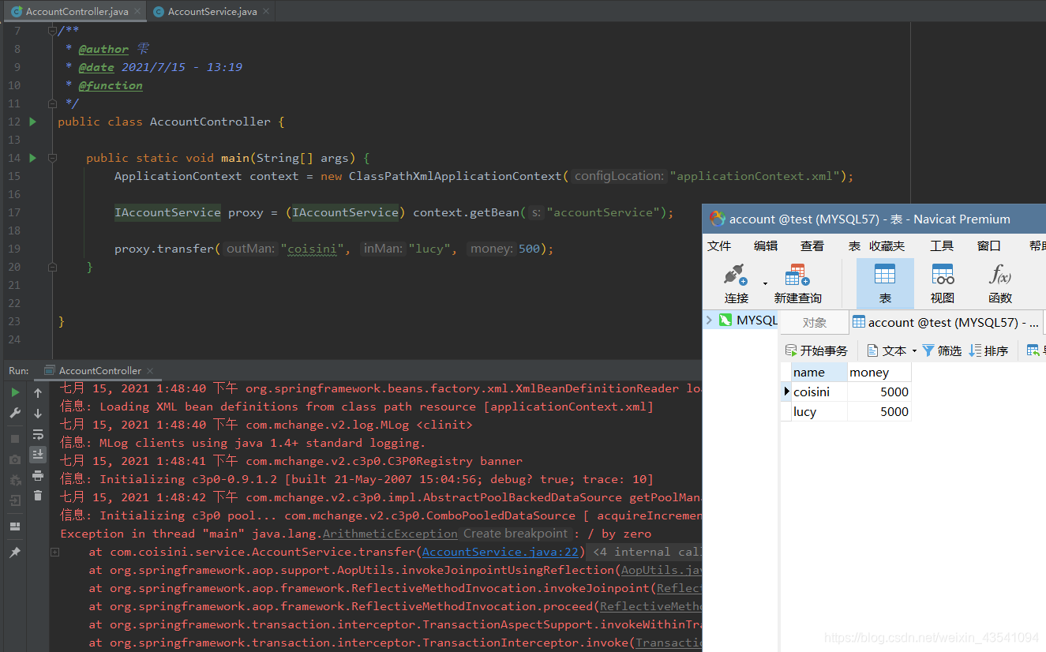Switch to the 对象 tab in Navicat

[814, 322]
